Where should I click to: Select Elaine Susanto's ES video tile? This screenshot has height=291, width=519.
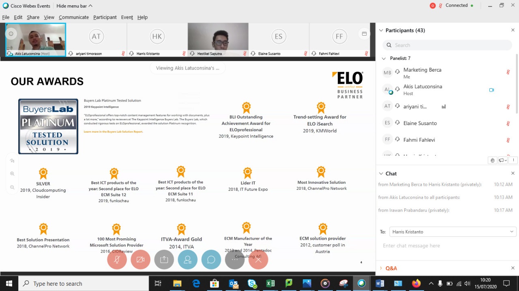pyautogui.click(x=279, y=40)
